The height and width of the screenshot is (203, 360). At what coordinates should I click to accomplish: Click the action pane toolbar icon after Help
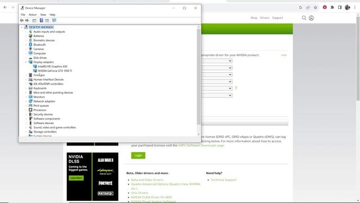[47, 20]
